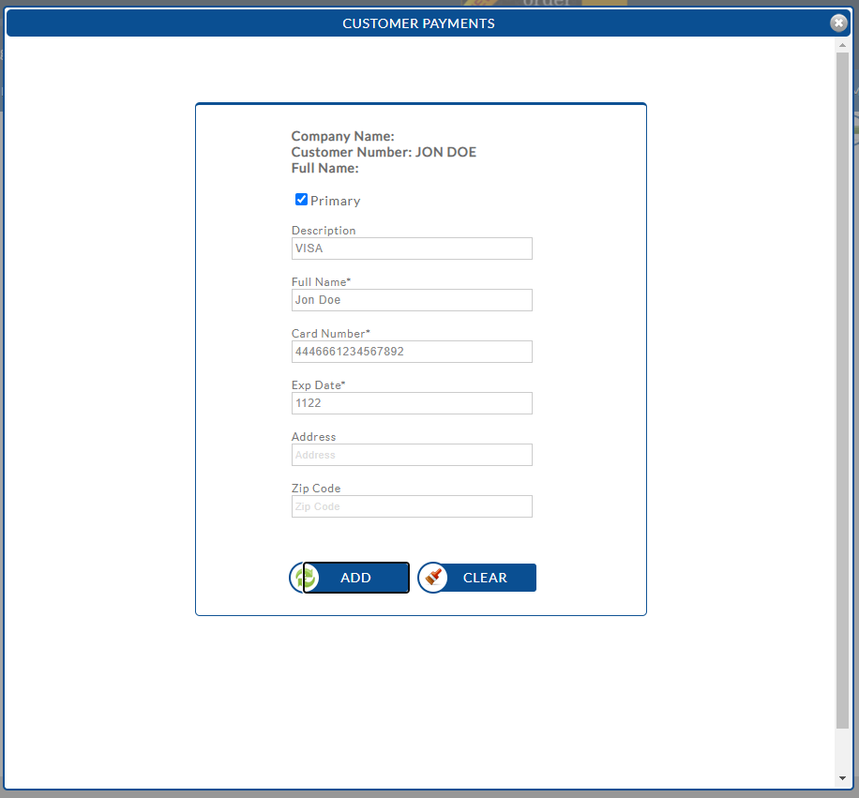Click the Customer Number: JON DOE text
859x798 pixels.
(384, 152)
